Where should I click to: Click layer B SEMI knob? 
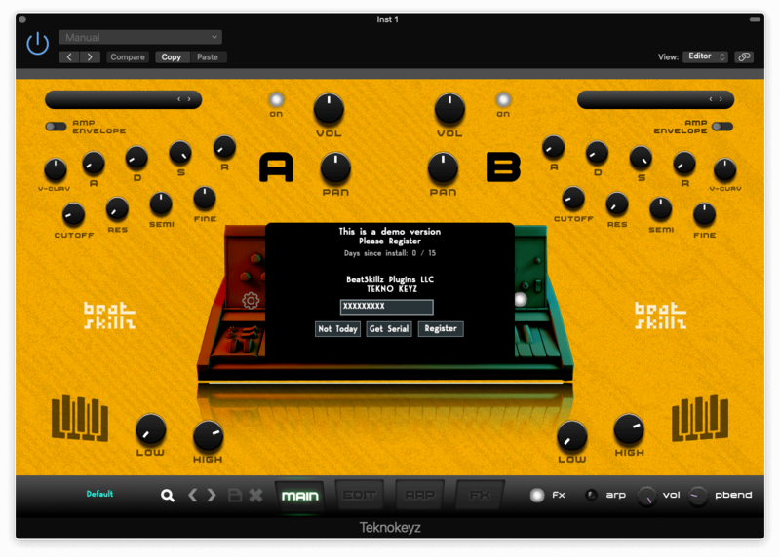pos(661,208)
